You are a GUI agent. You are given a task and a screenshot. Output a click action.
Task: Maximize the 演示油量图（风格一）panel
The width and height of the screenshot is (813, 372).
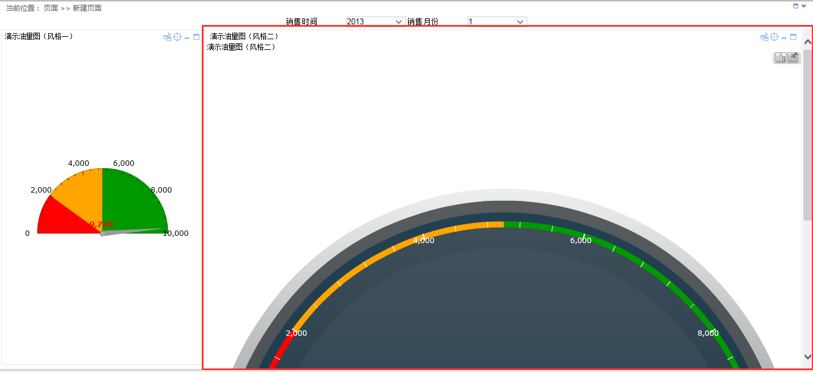coord(196,37)
